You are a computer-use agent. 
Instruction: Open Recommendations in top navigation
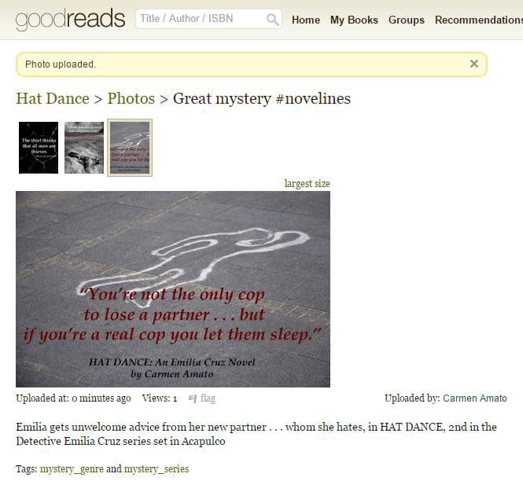(x=479, y=20)
